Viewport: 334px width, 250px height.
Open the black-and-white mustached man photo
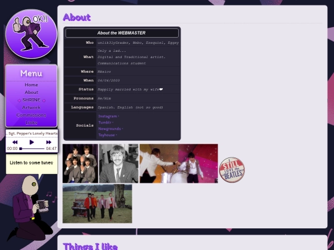(119, 164)
